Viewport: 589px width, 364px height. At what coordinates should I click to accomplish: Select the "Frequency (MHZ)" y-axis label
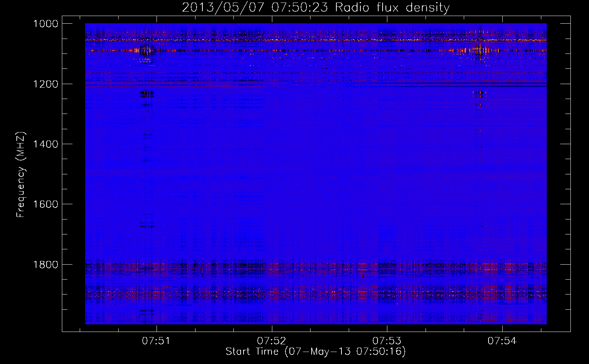tap(21, 175)
